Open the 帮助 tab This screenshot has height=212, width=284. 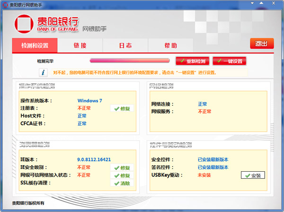[x=170, y=46]
